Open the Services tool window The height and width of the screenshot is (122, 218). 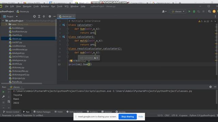pos(121,112)
